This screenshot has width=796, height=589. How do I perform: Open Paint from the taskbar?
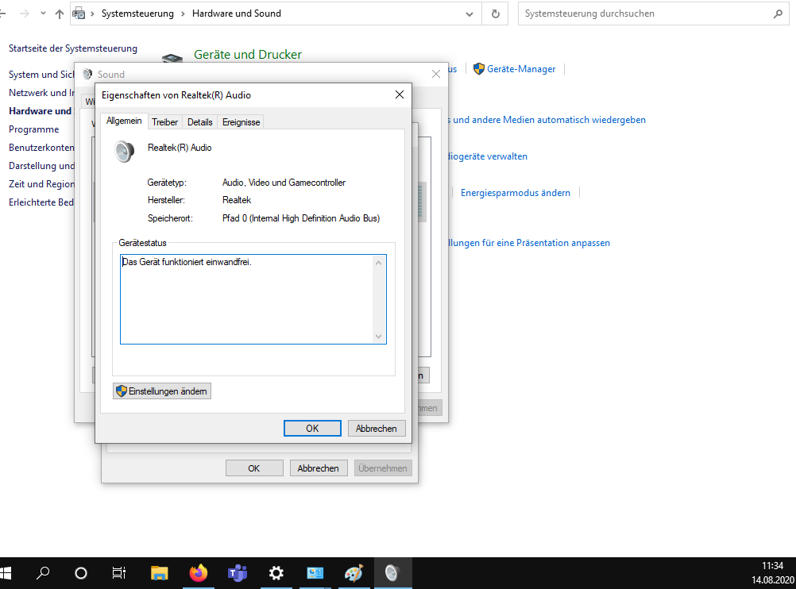tap(354, 573)
